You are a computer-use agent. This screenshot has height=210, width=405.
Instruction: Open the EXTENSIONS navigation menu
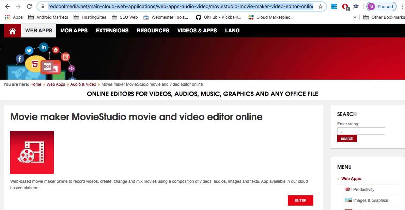112,31
